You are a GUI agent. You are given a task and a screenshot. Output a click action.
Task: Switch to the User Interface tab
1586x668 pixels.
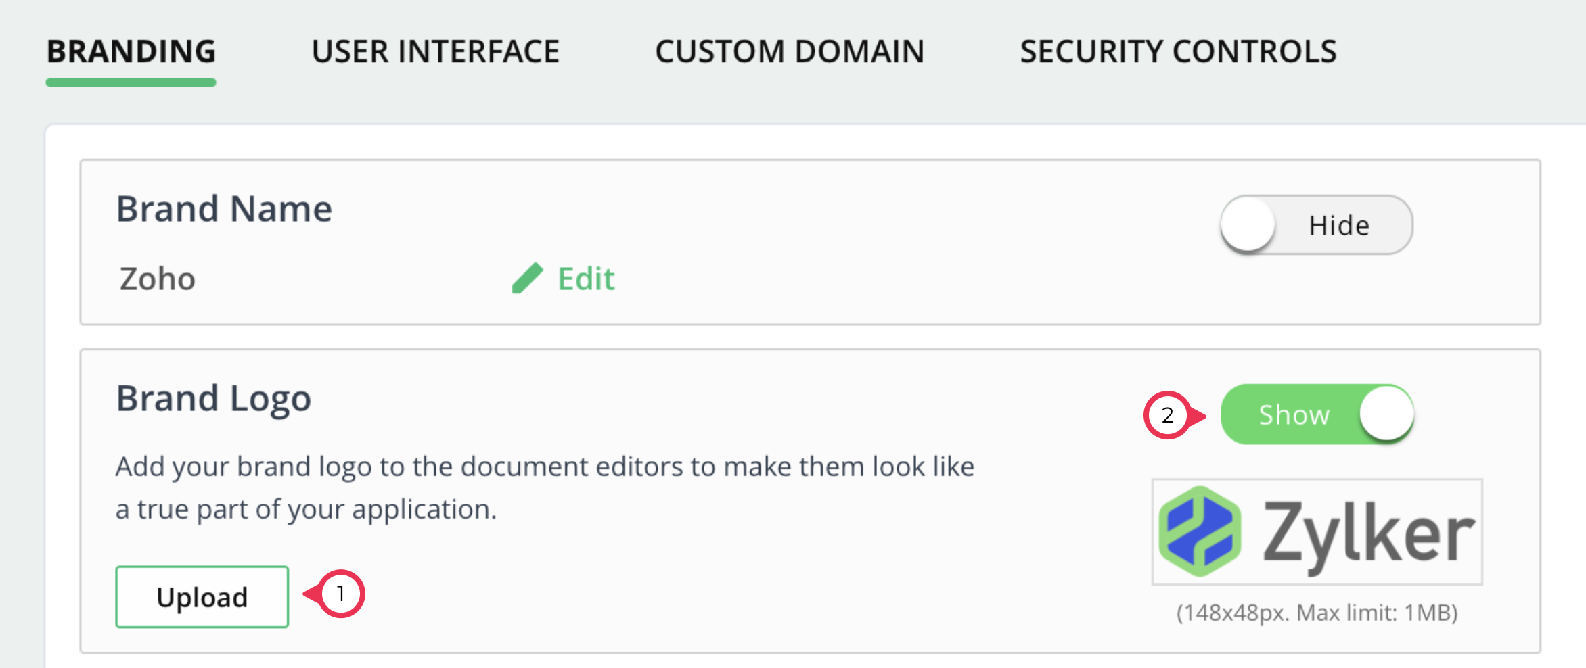435,52
